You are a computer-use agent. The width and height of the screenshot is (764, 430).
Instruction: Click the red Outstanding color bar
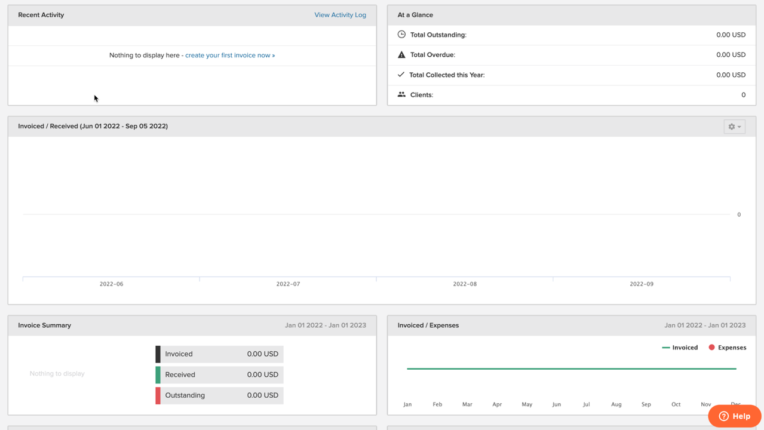tap(157, 395)
